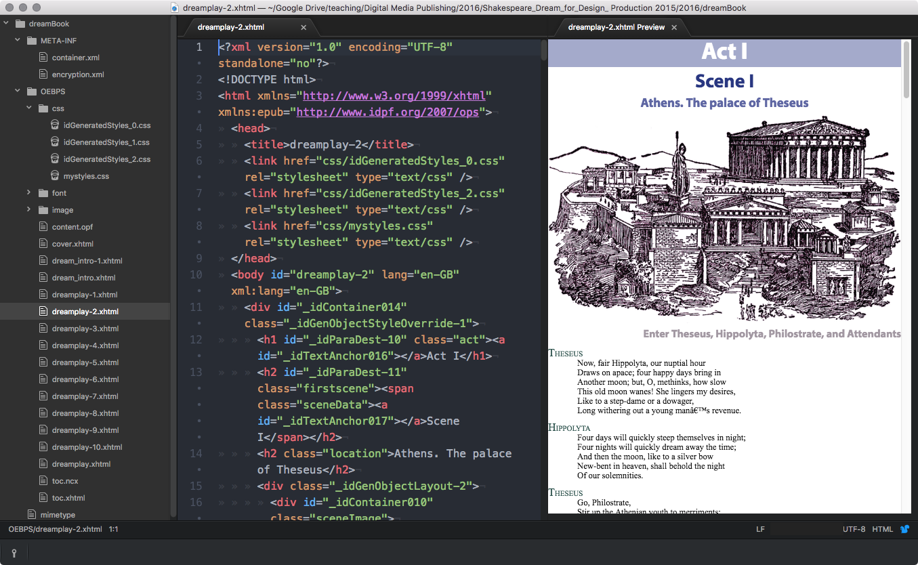
Task: Click the editor pane vertical scrollbar
Action: click(x=544, y=50)
